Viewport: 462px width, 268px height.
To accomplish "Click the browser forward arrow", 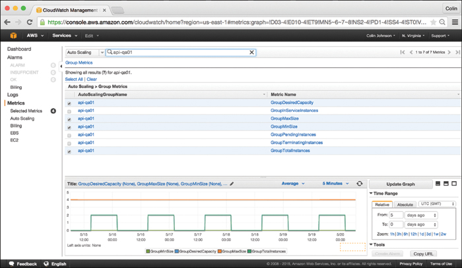I will tap(18, 22).
